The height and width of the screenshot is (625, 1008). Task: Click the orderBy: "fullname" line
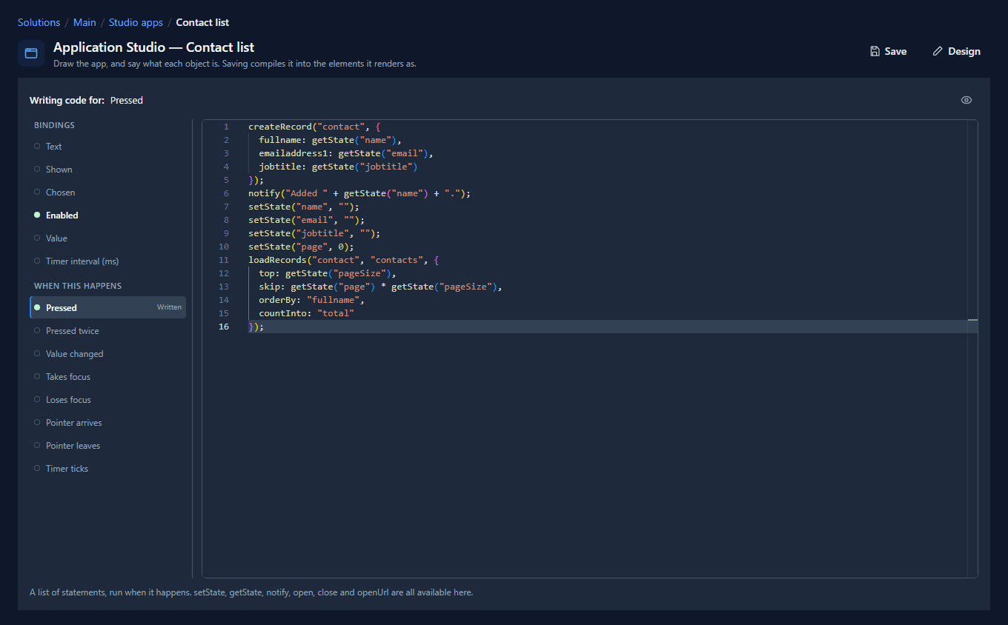311,300
